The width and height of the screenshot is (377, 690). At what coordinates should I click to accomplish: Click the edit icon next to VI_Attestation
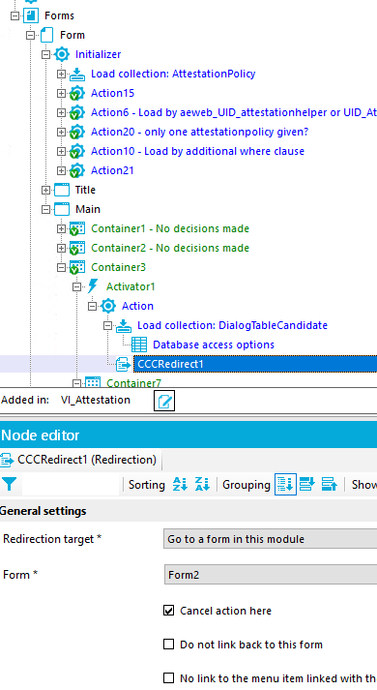point(164,401)
